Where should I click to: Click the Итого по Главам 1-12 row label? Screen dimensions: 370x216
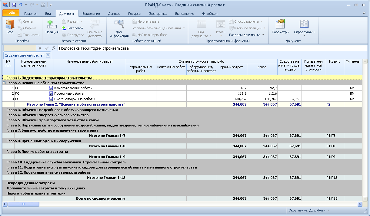tap(106, 178)
